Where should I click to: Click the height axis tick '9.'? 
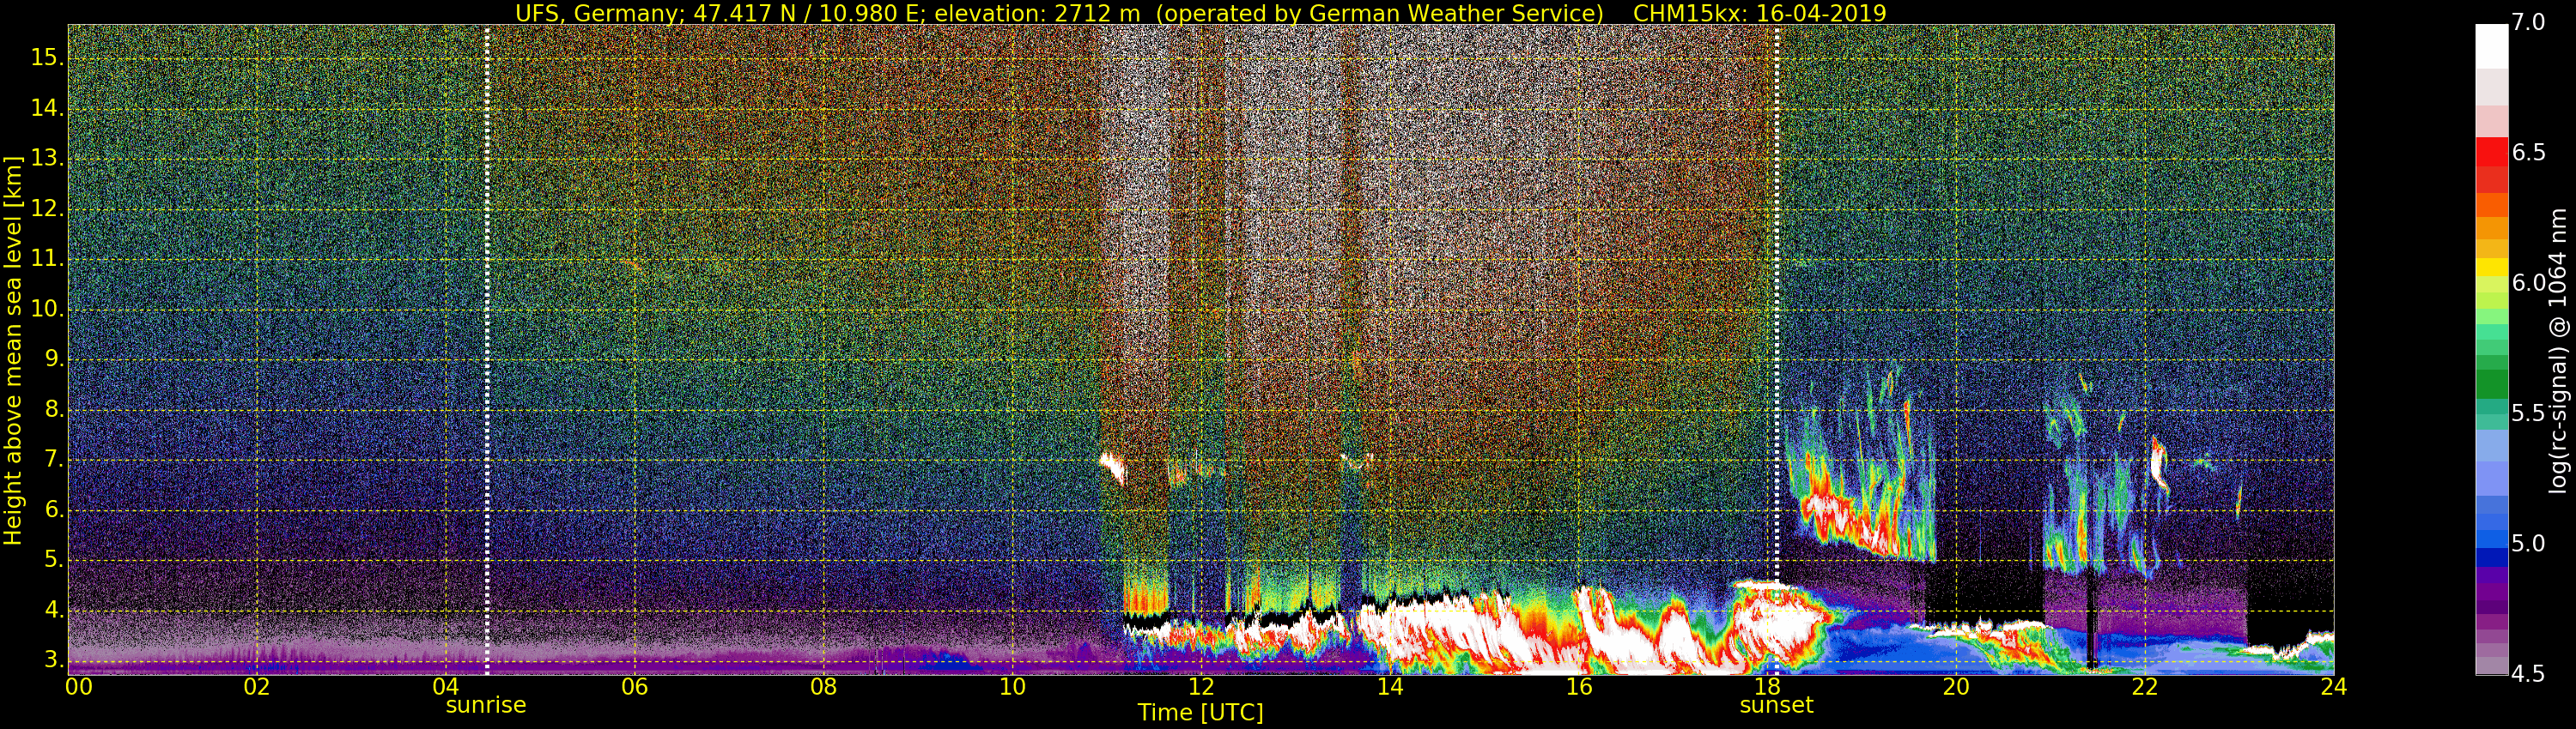click(53, 359)
